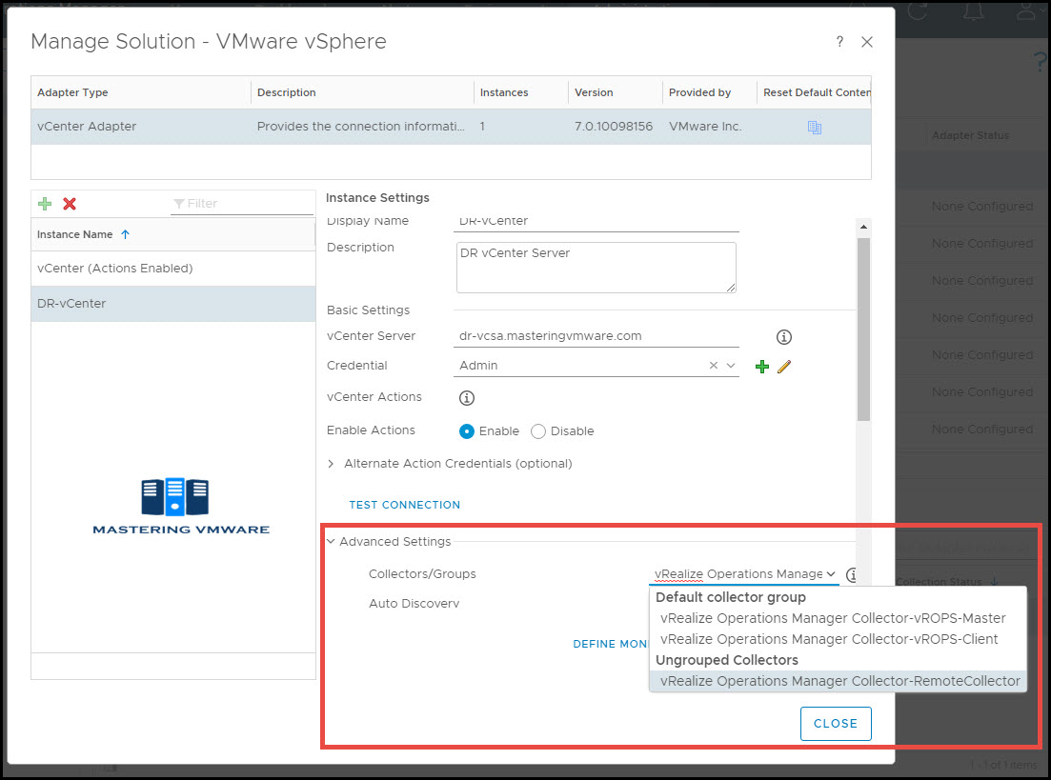Select the Enable actions radio button
1051x780 pixels.
[467, 431]
